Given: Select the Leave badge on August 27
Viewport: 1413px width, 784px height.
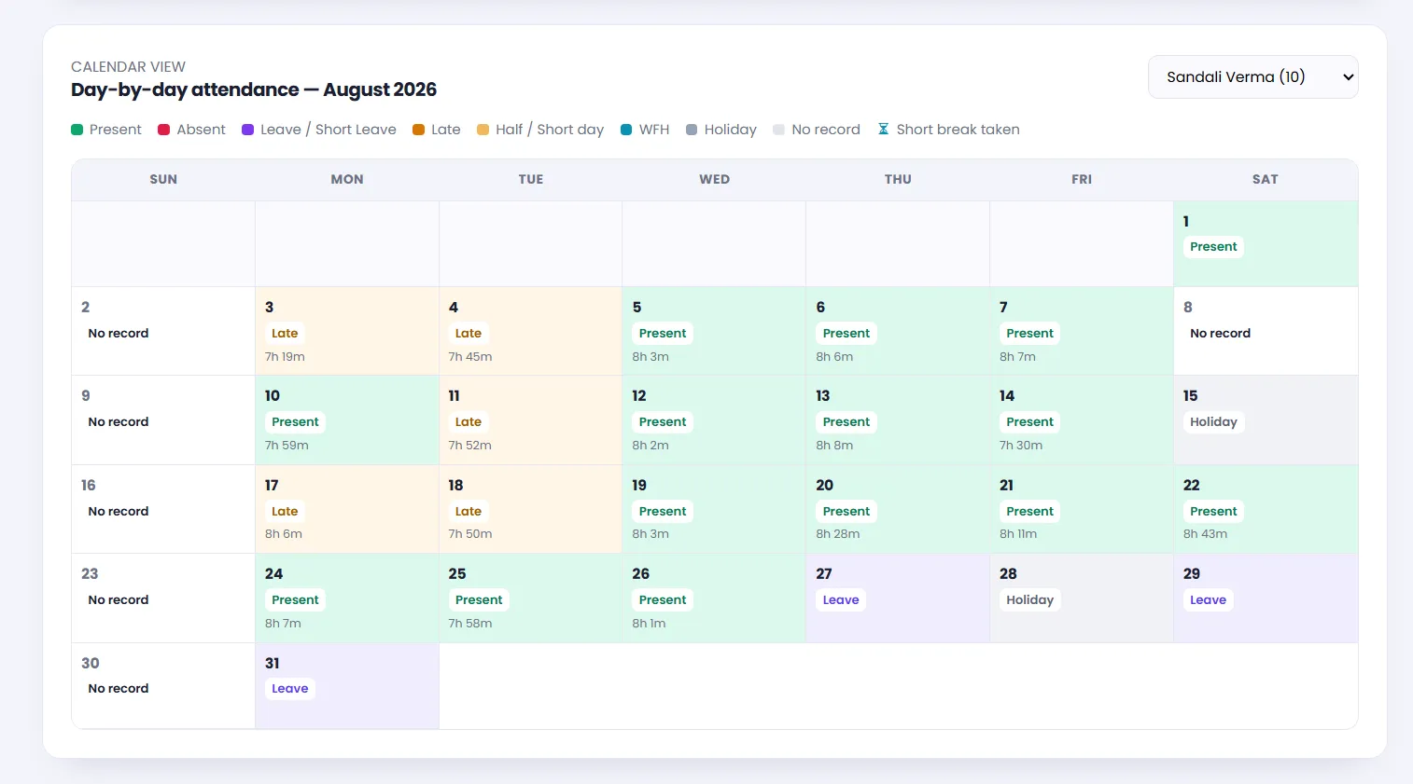Looking at the screenshot, I should click(x=841, y=600).
